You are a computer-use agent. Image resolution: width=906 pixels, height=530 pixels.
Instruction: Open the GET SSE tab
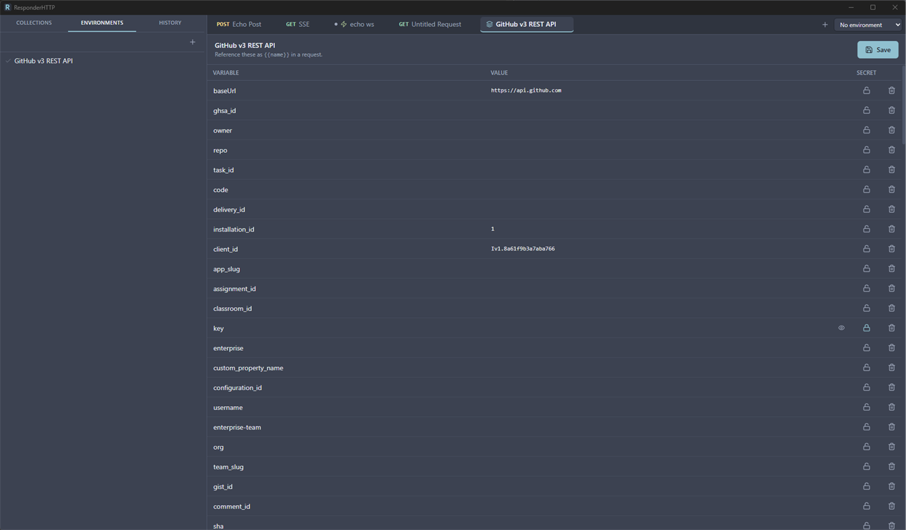click(x=298, y=24)
